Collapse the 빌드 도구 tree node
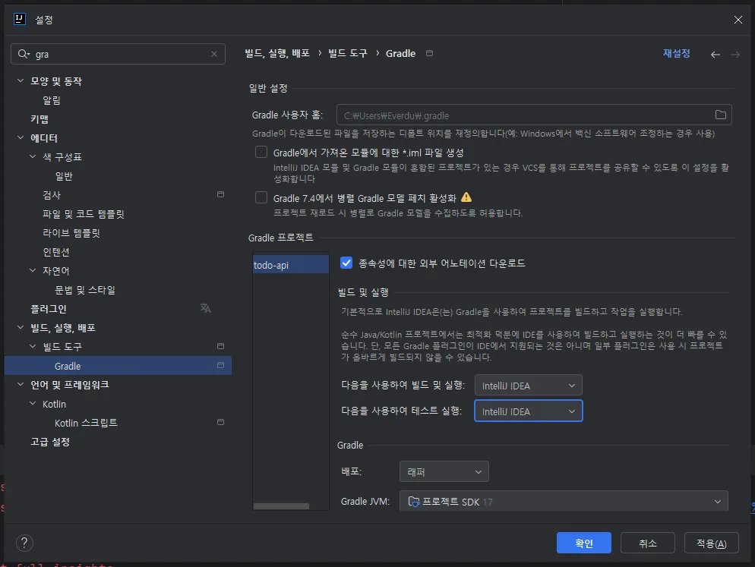The width and height of the screenshot is (755, 567). (x=33, y=346)
